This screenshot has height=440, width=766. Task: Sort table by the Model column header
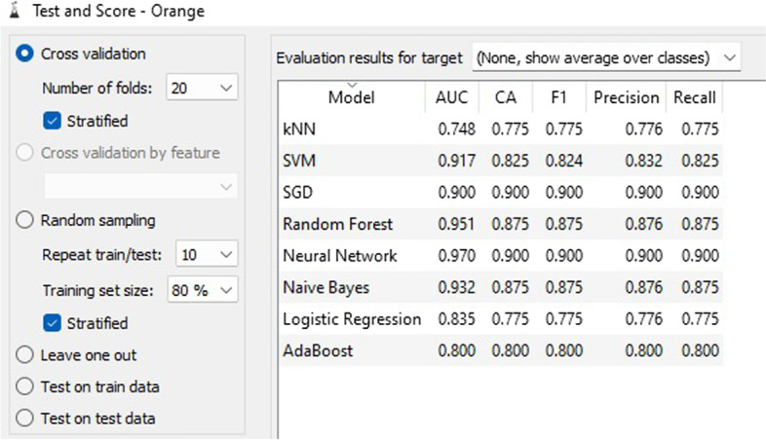click(x=352, y=97)
